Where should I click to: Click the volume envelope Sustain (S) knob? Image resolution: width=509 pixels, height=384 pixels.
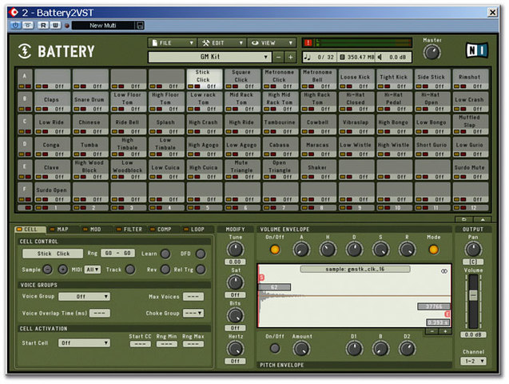(x=380, y=250)
